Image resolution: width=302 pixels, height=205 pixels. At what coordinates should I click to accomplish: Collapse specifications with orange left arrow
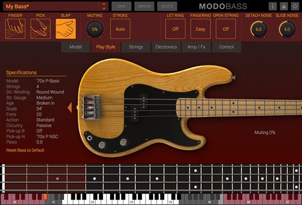pos(70,107)
